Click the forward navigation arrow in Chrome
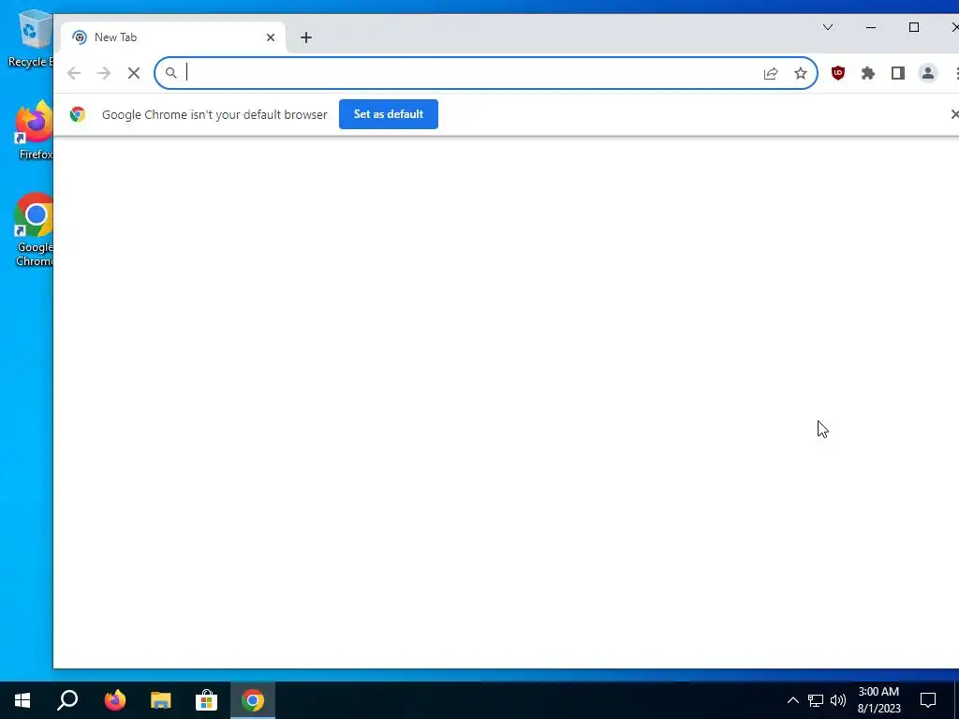The image size is (959, 719). [104, 73]
